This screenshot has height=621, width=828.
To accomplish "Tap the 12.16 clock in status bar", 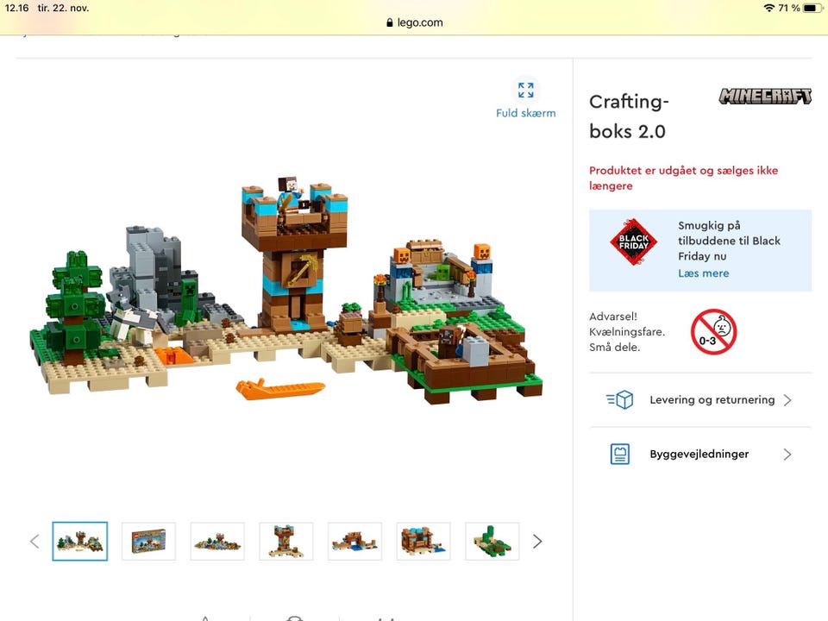I will (x=17, y=8).
